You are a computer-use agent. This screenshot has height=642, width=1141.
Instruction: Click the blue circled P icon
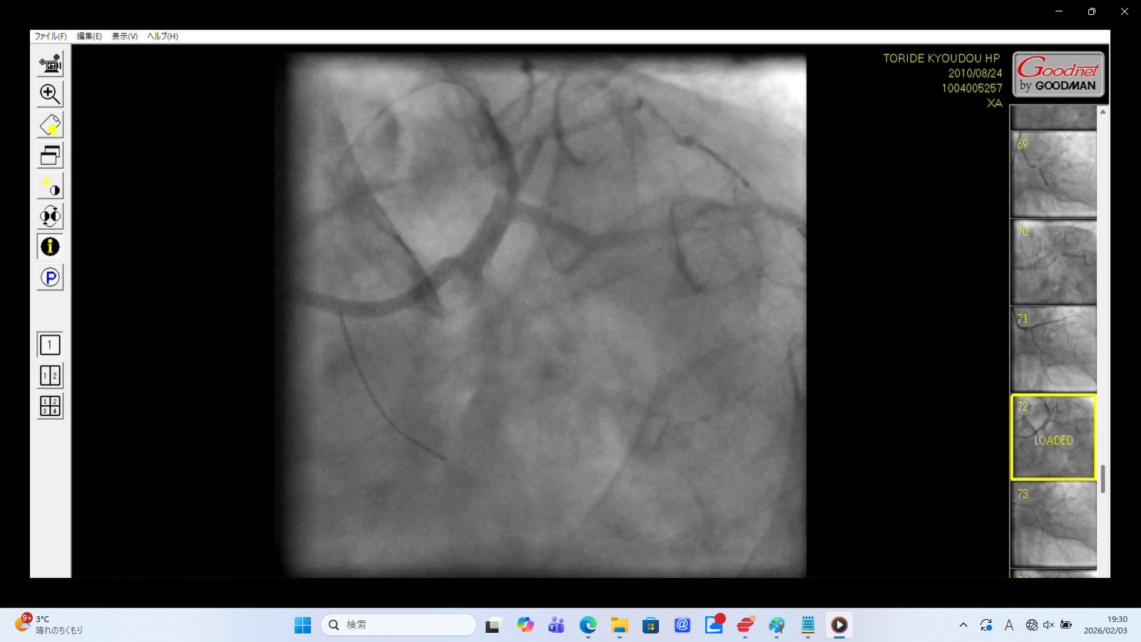tap(50, 277)
